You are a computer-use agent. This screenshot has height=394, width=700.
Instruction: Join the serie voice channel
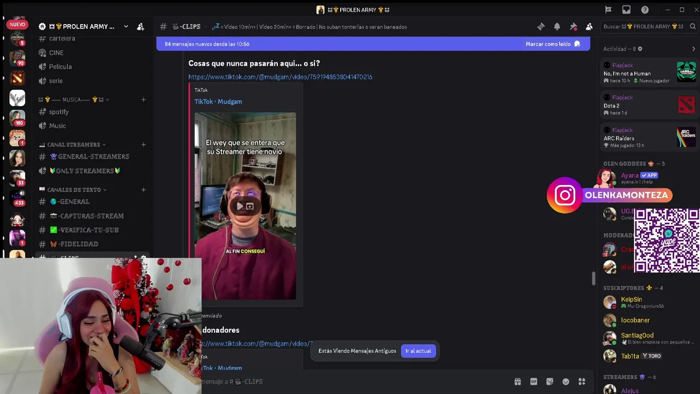pos(56,81)
